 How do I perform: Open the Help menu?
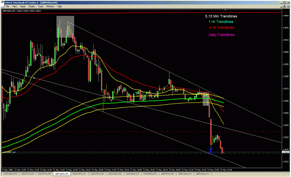(60, 7)
